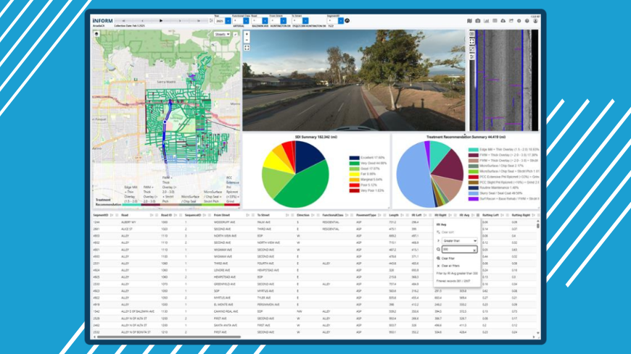Open the Year 2023 dropdown

(x=220, y=20)
